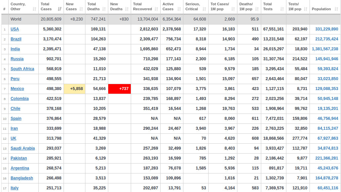
Task: Sort by Population column arrows
Action: tap(336, 9)
